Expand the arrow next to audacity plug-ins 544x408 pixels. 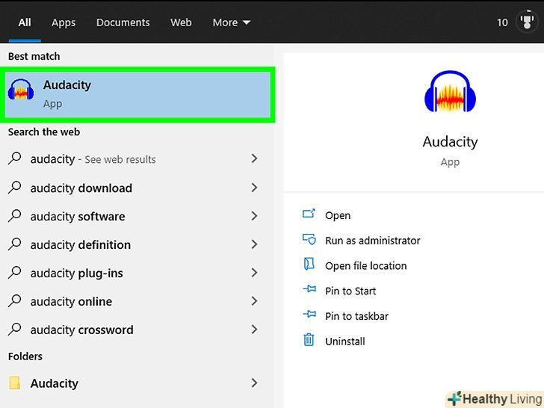[254, 273]
